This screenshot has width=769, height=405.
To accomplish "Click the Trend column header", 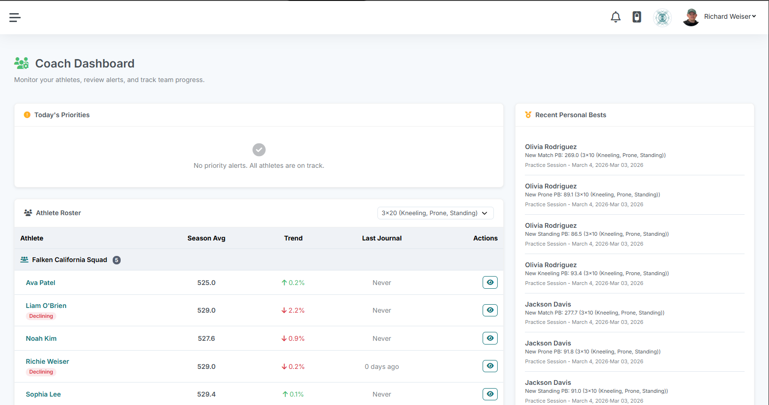I will [x=293, y=238].
